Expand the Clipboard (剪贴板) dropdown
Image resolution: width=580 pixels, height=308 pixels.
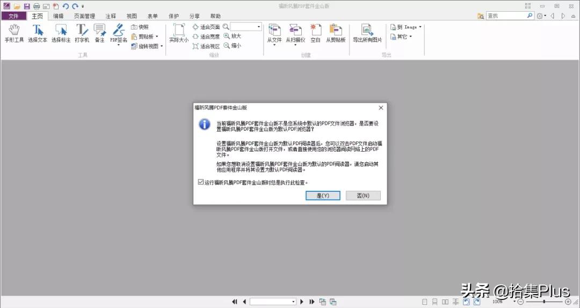tap(157, 36)
